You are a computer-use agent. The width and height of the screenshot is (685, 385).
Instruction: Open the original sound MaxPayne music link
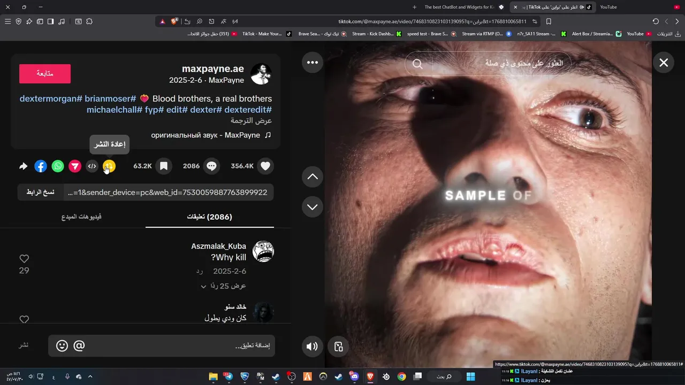tap(211, 135)
